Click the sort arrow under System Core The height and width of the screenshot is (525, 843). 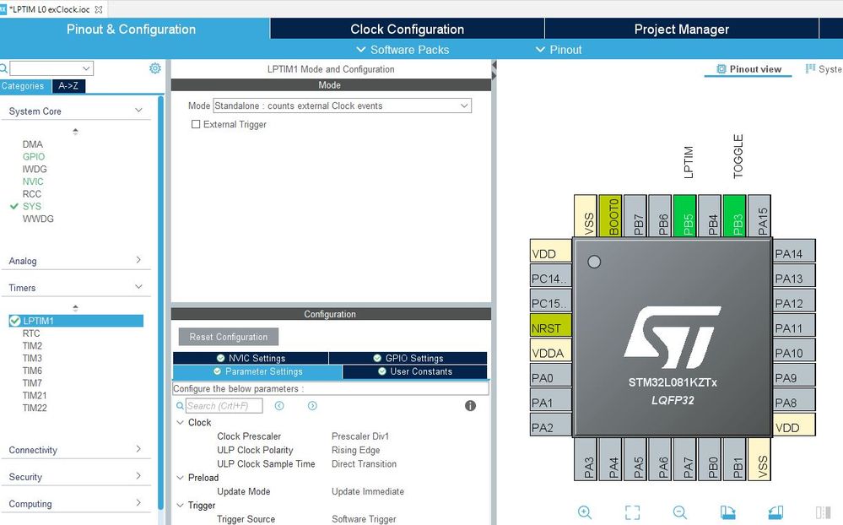[75, 131]
